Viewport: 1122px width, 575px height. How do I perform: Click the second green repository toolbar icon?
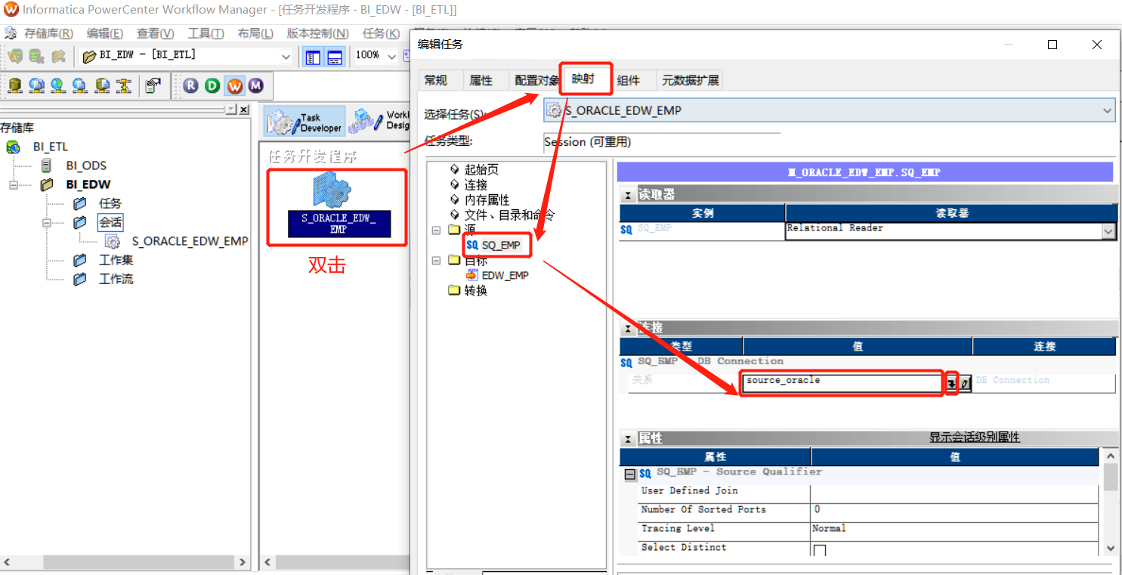pyautogui.click(x=36, y=56)
